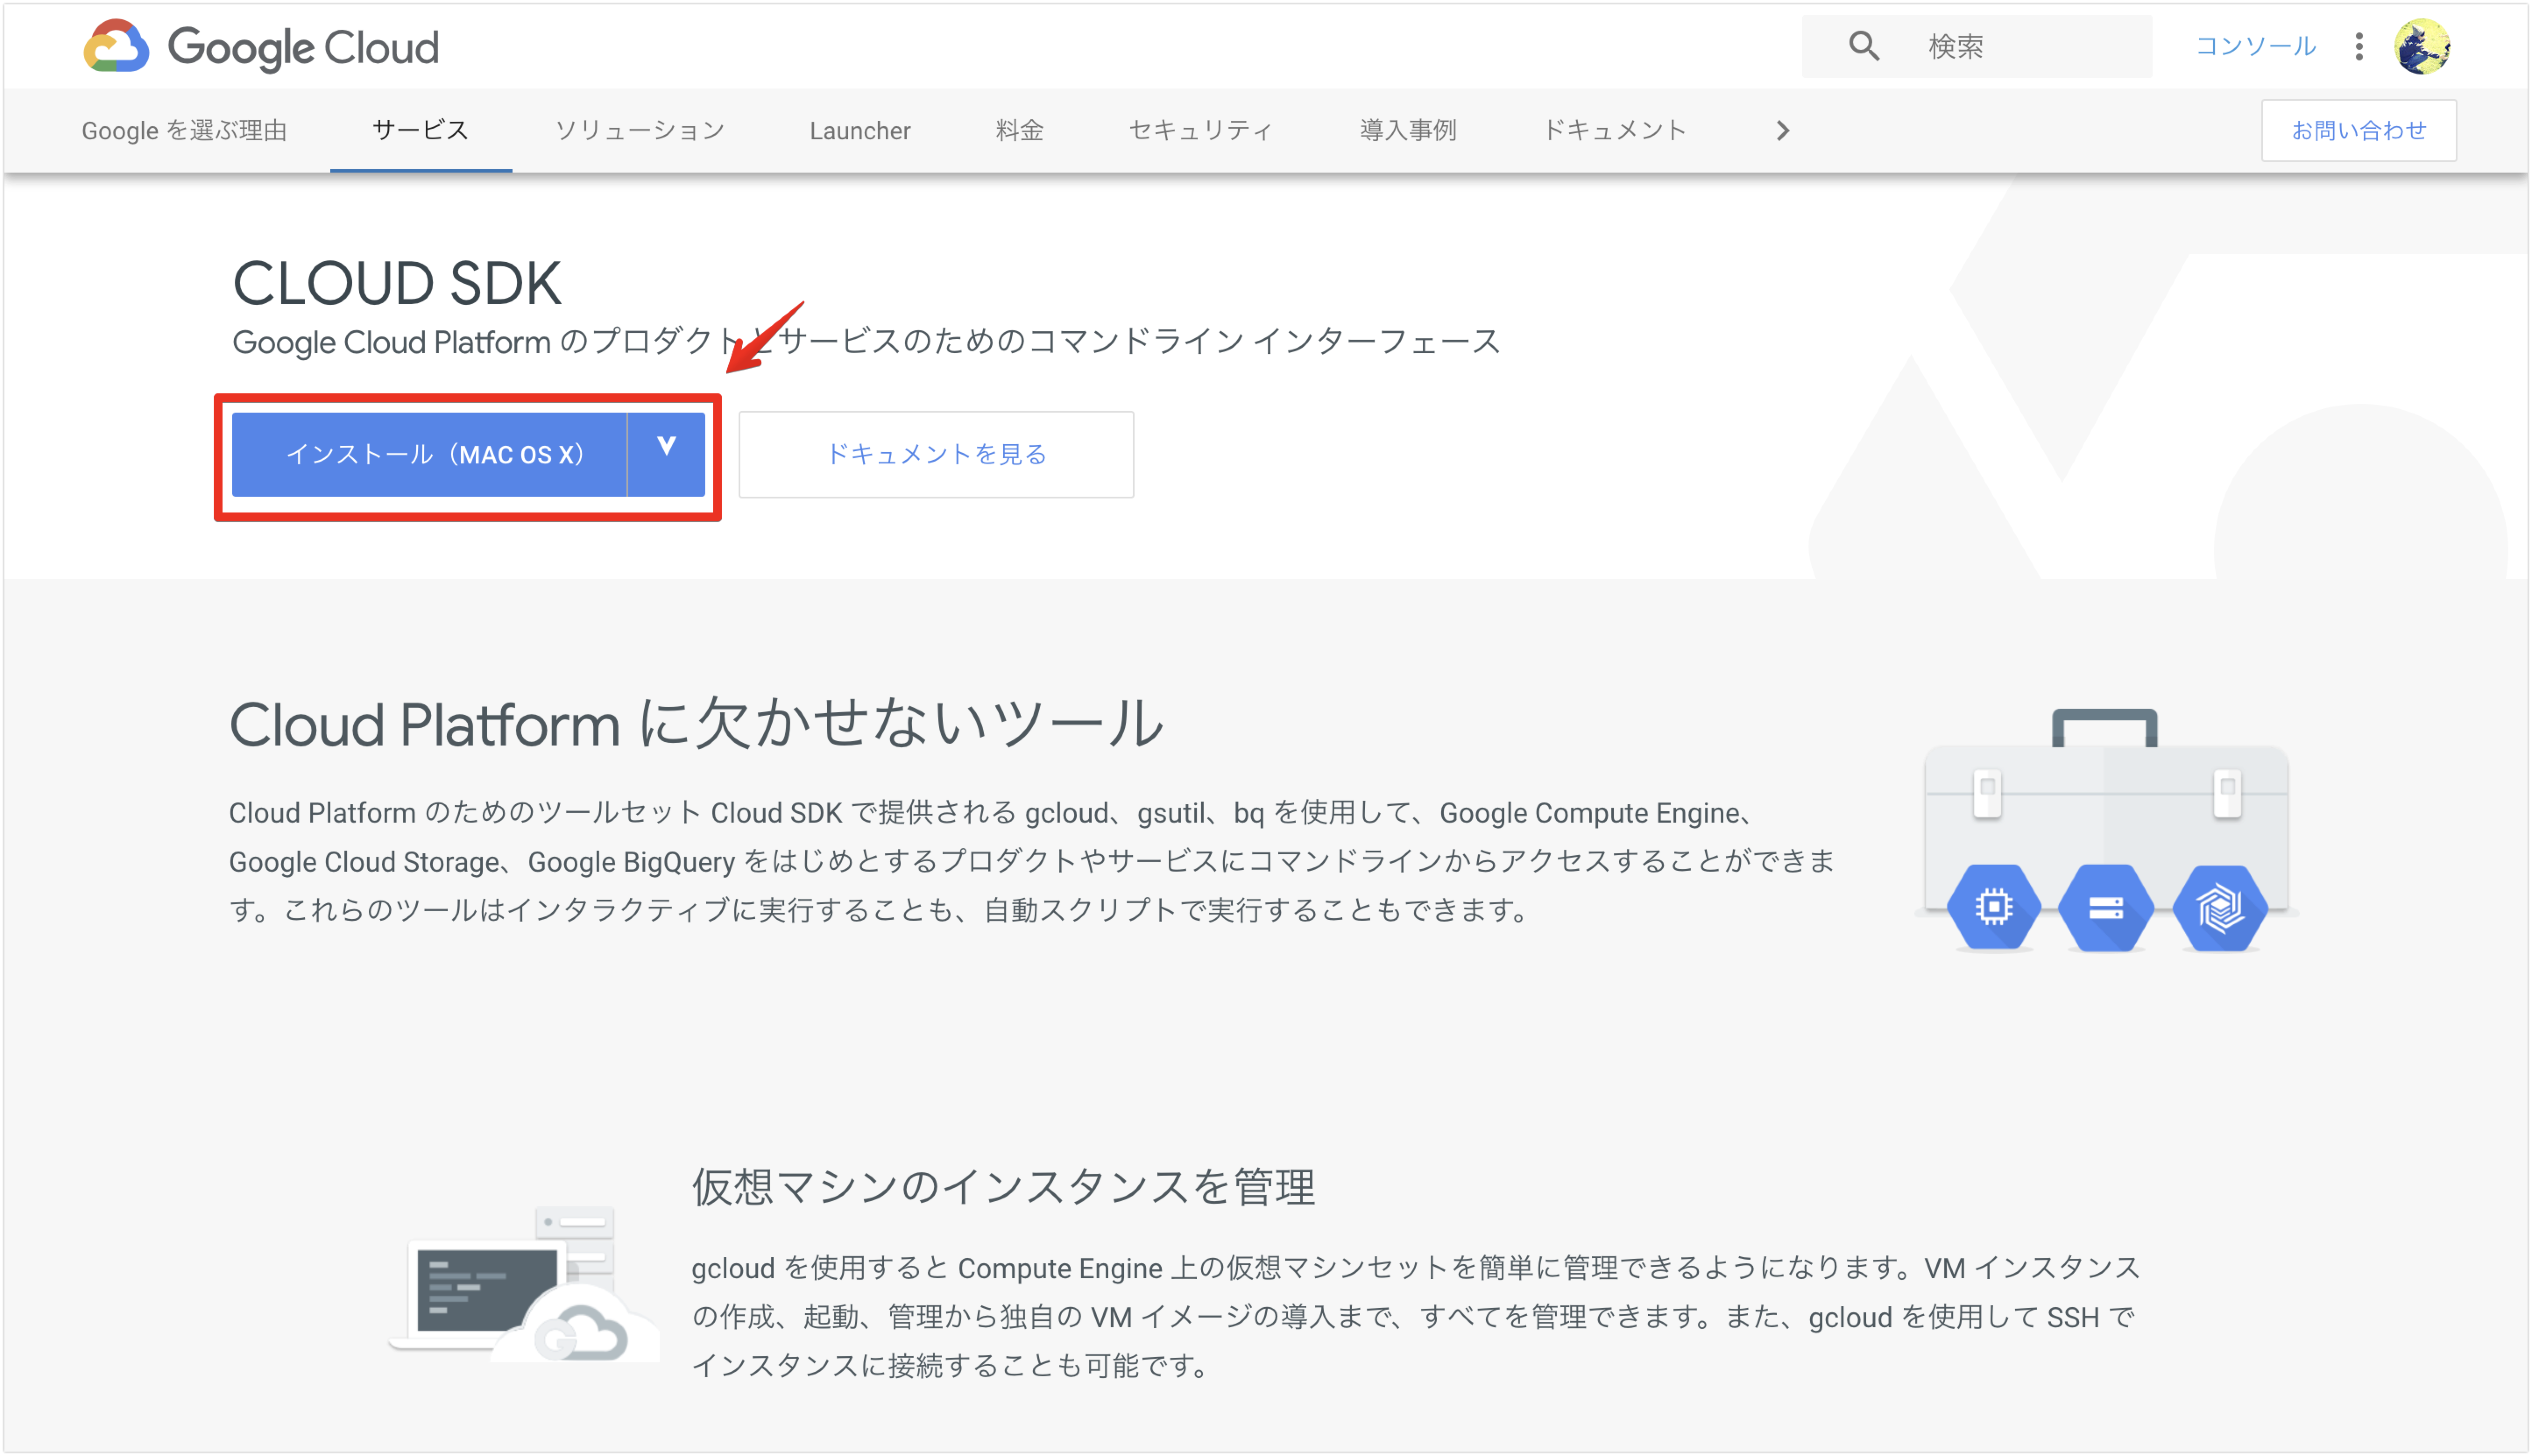Click the ドキュメントを見る button
The width and height of the screenshot is (2532, 1456).
tap(936, 454)
